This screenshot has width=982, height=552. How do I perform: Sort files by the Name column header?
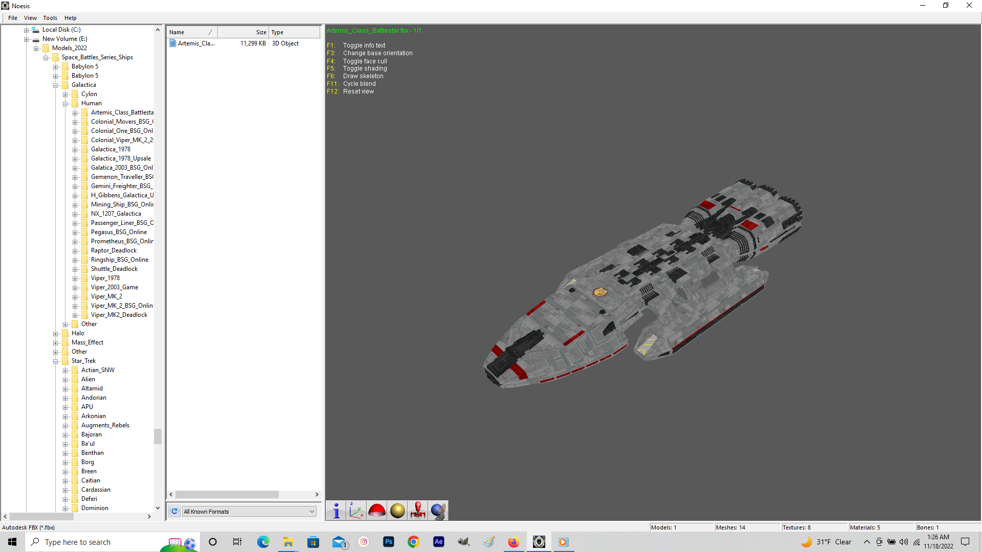(192, 32)
